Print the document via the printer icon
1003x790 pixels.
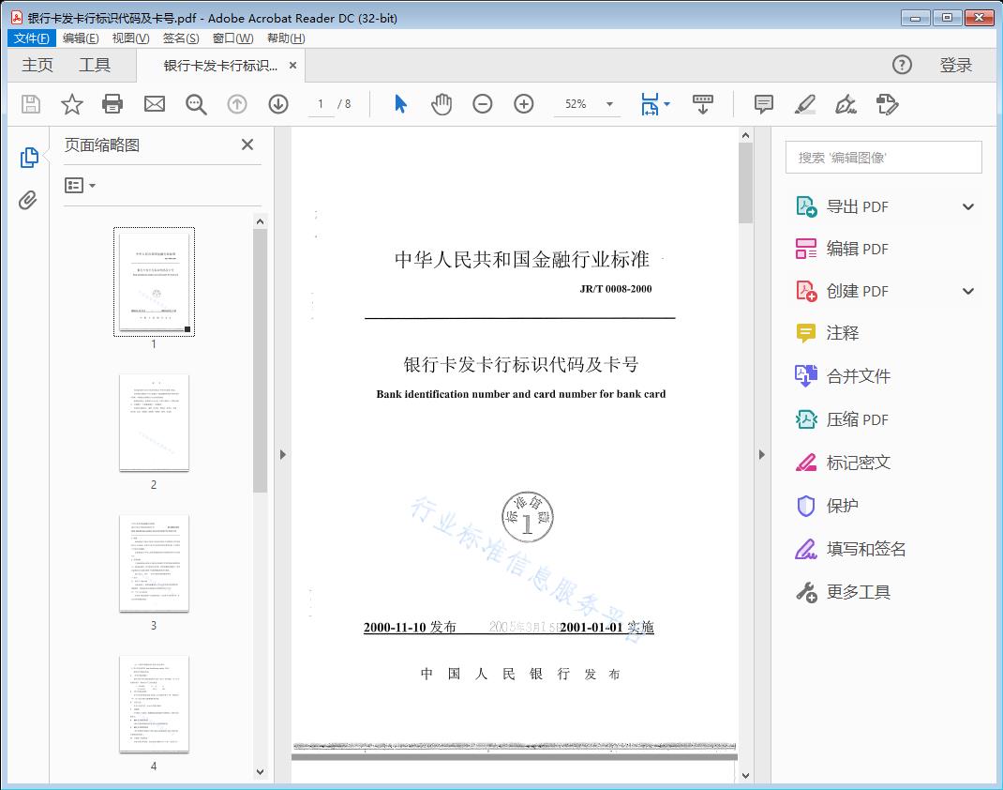point(112,104)
